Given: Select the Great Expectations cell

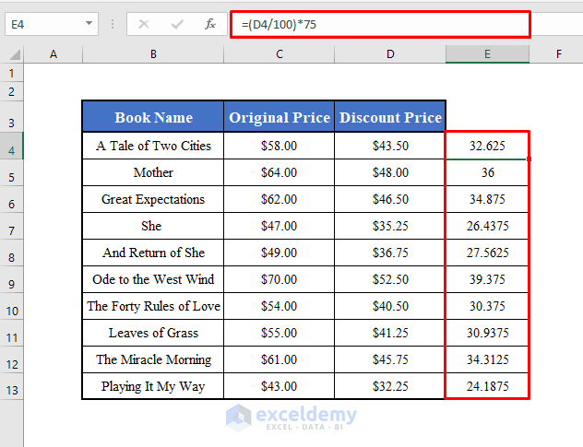Looking at the screenshot, I should point(153,199).
